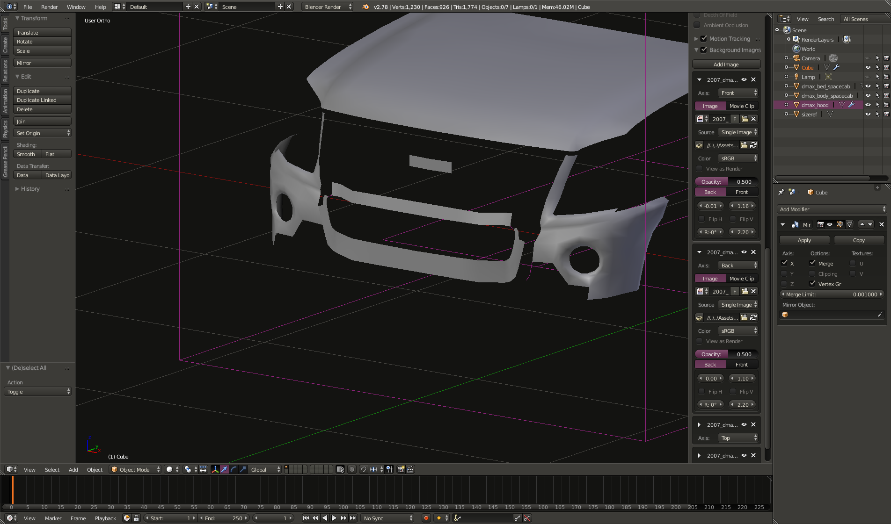This screenshot has height=524, width=891.
Task: Click the OpenGL render animation clapper icon
Action: 410,469
